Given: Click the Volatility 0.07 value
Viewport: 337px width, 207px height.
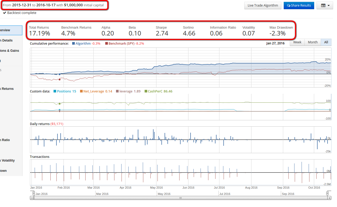Looking at the screenshot, I should point(249,33).
